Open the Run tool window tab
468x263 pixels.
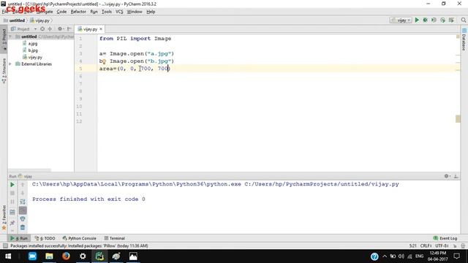19,238
